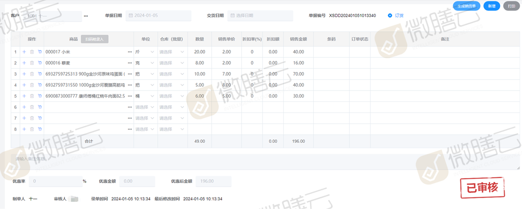The image size is (522, 209).
Task: Click the shopping cart icon in row 3
Action: tap(40, 74)
